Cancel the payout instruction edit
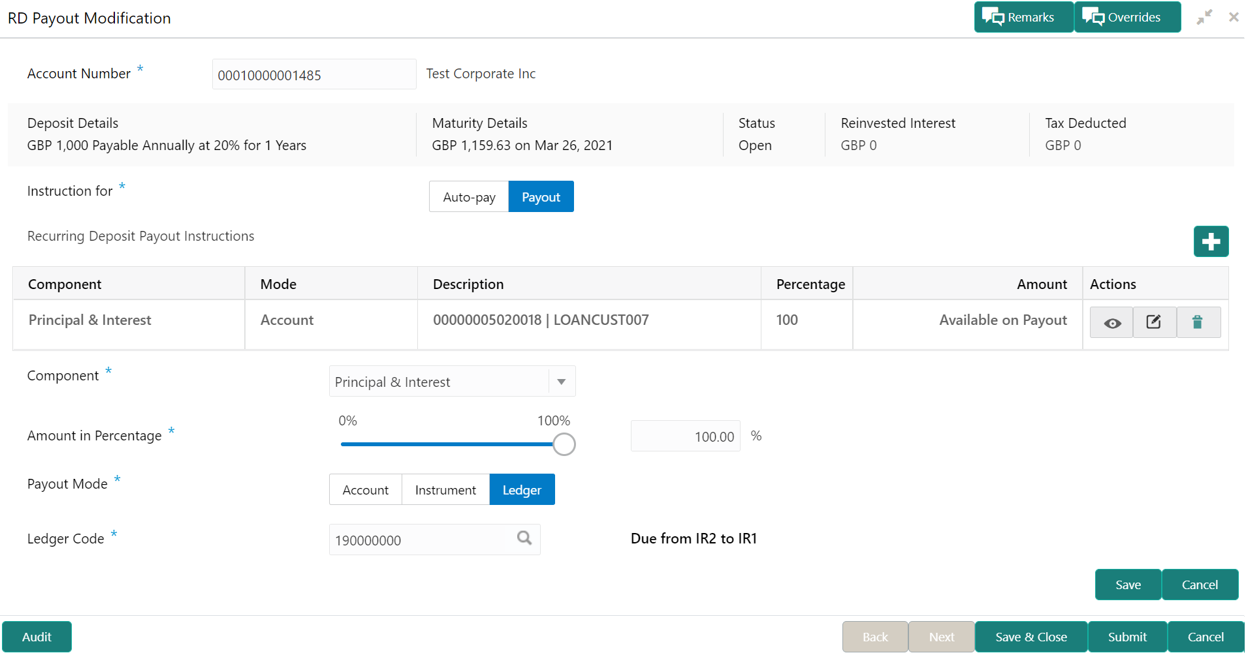Image resolution: width=1246 pixels, height=655 pixels. tap(1200, 585)
